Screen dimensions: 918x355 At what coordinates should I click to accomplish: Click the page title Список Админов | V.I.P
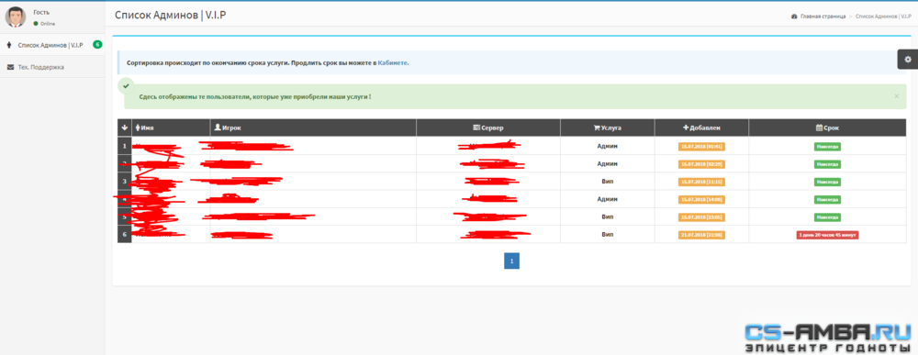click(171, 16)
